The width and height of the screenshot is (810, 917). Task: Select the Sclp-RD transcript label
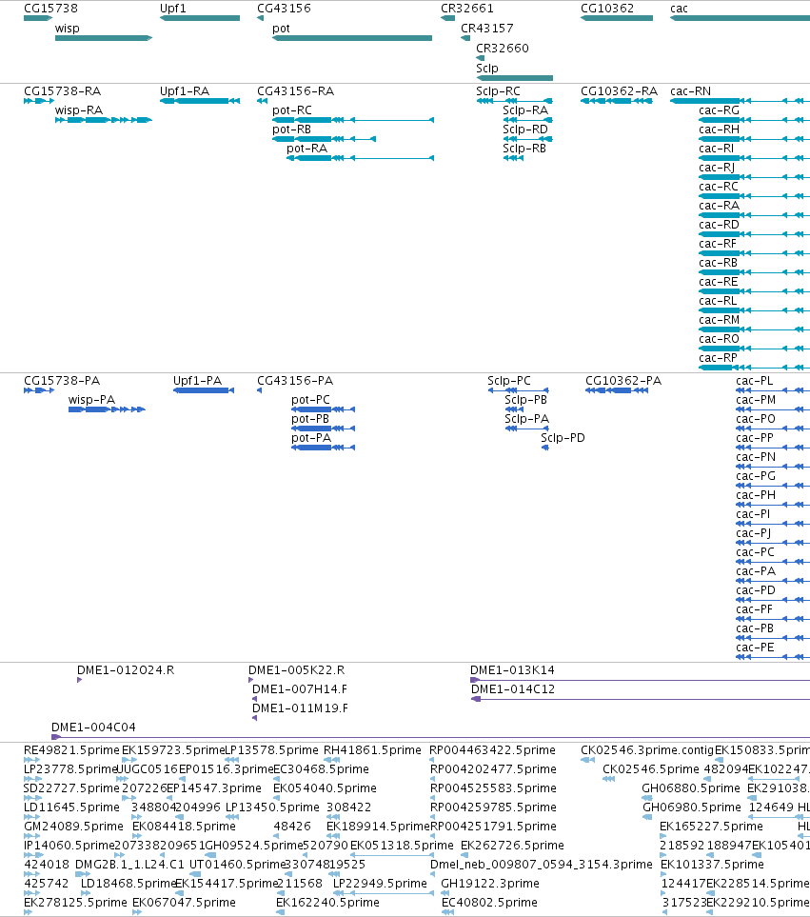pos(525,130)
